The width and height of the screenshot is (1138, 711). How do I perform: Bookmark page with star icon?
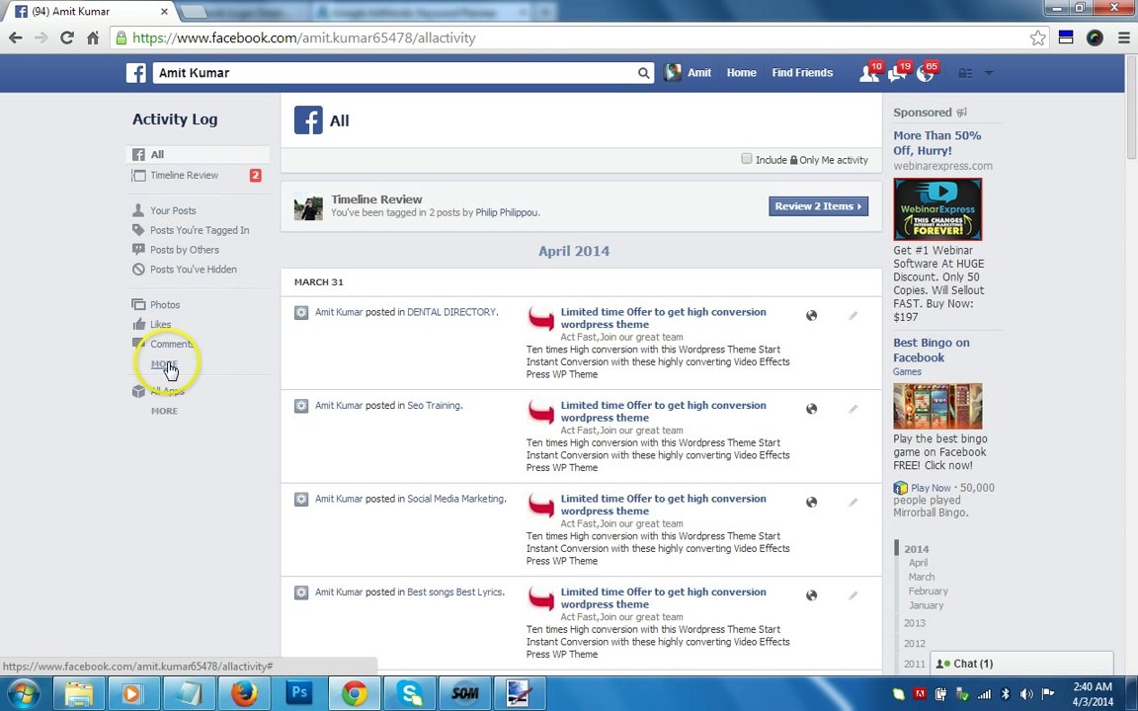[1038, 38]
